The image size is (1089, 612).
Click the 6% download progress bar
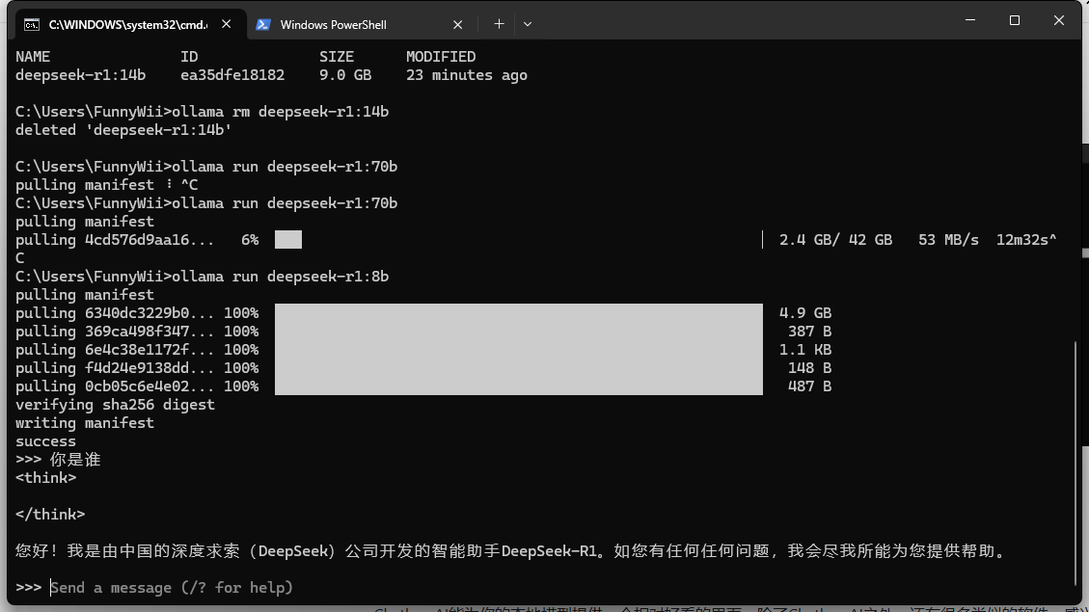288,239
